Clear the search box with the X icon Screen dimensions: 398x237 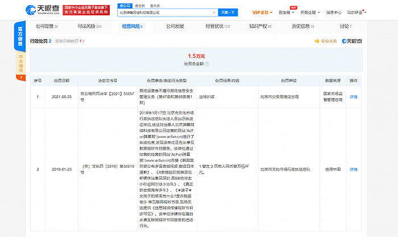coord(214,12)
